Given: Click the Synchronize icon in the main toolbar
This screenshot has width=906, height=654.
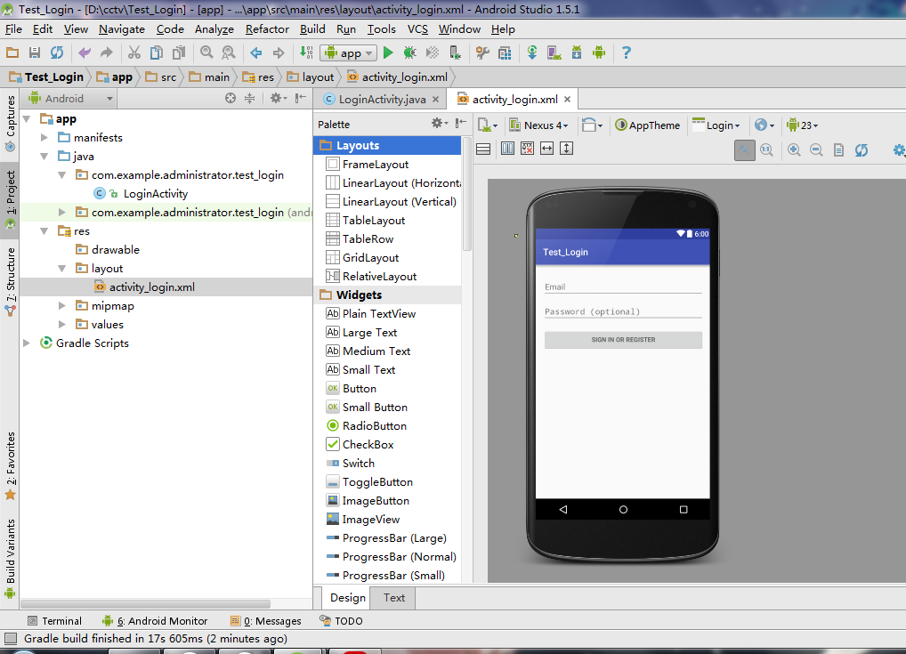Looking at the screenshot, I should tap(57, 53).
